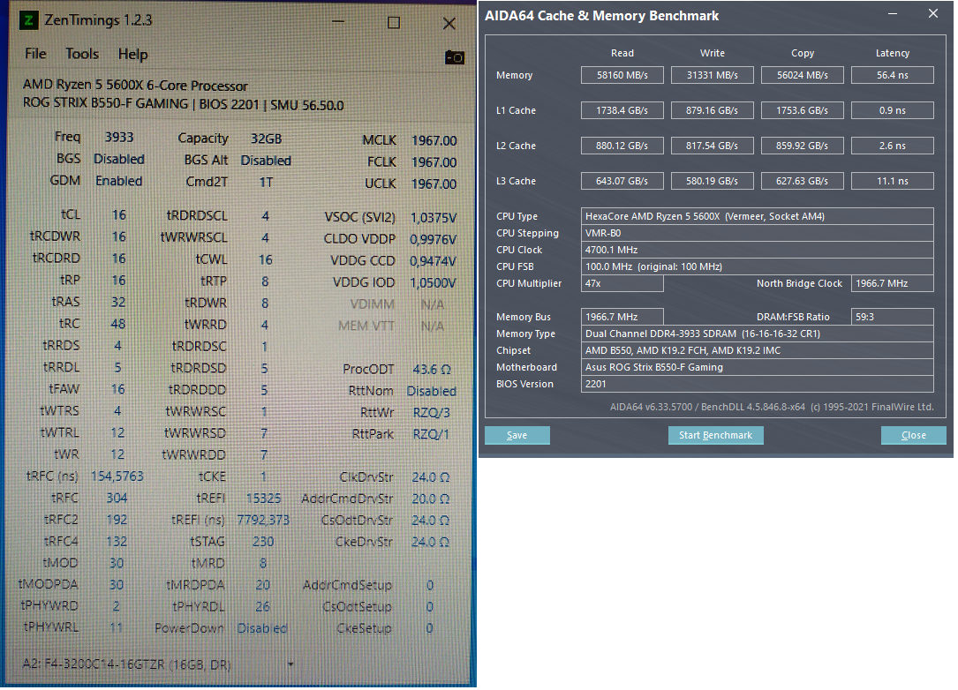Click the Cmd2T value 1T
This screenshot has width=958, height=690.
pos(266,182)
